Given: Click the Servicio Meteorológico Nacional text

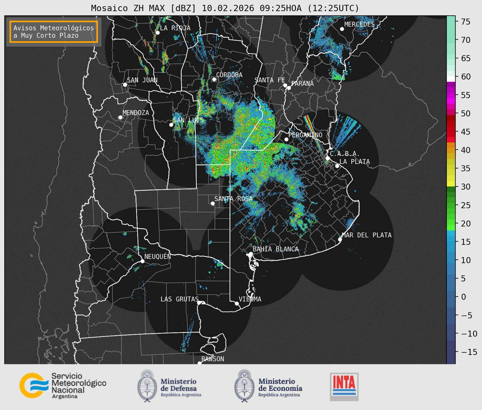Looking at the screenshot, I should [79, 386].
